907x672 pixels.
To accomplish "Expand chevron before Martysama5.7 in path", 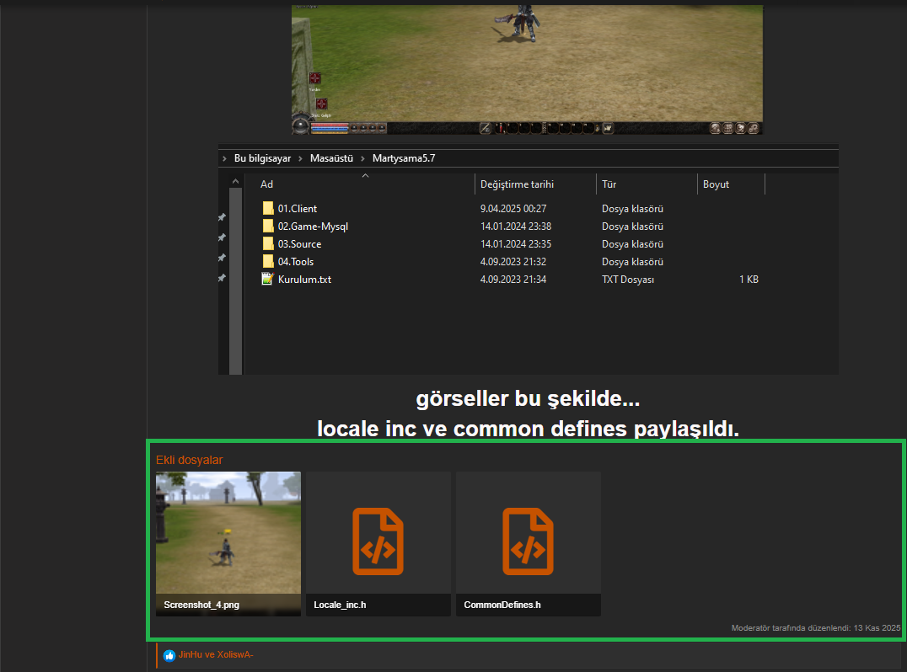I will pyautogui.click(x=362, y=158).
